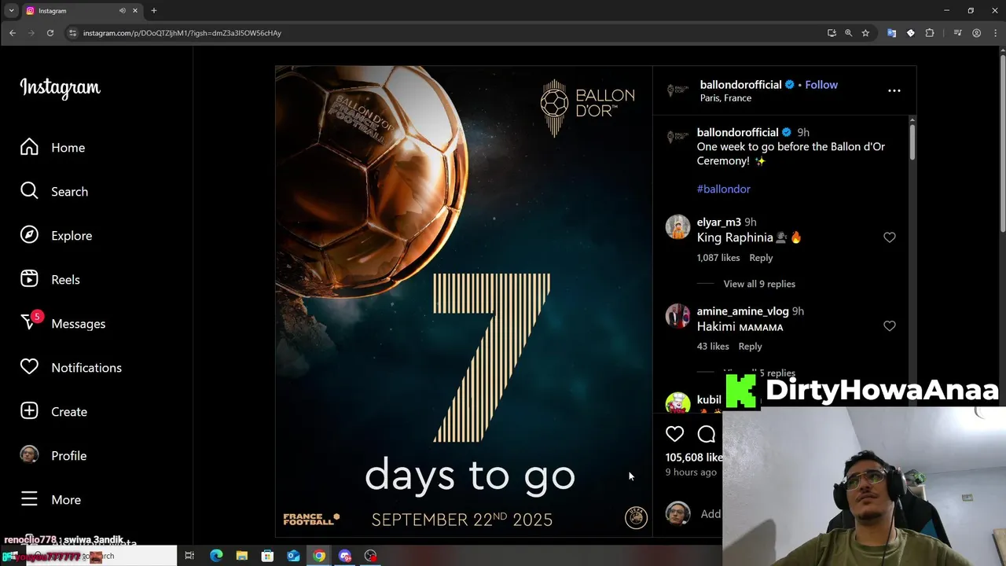1006x566 pixels.
Task: Mute the Instagram tab audio
Action: coord(123,11)
